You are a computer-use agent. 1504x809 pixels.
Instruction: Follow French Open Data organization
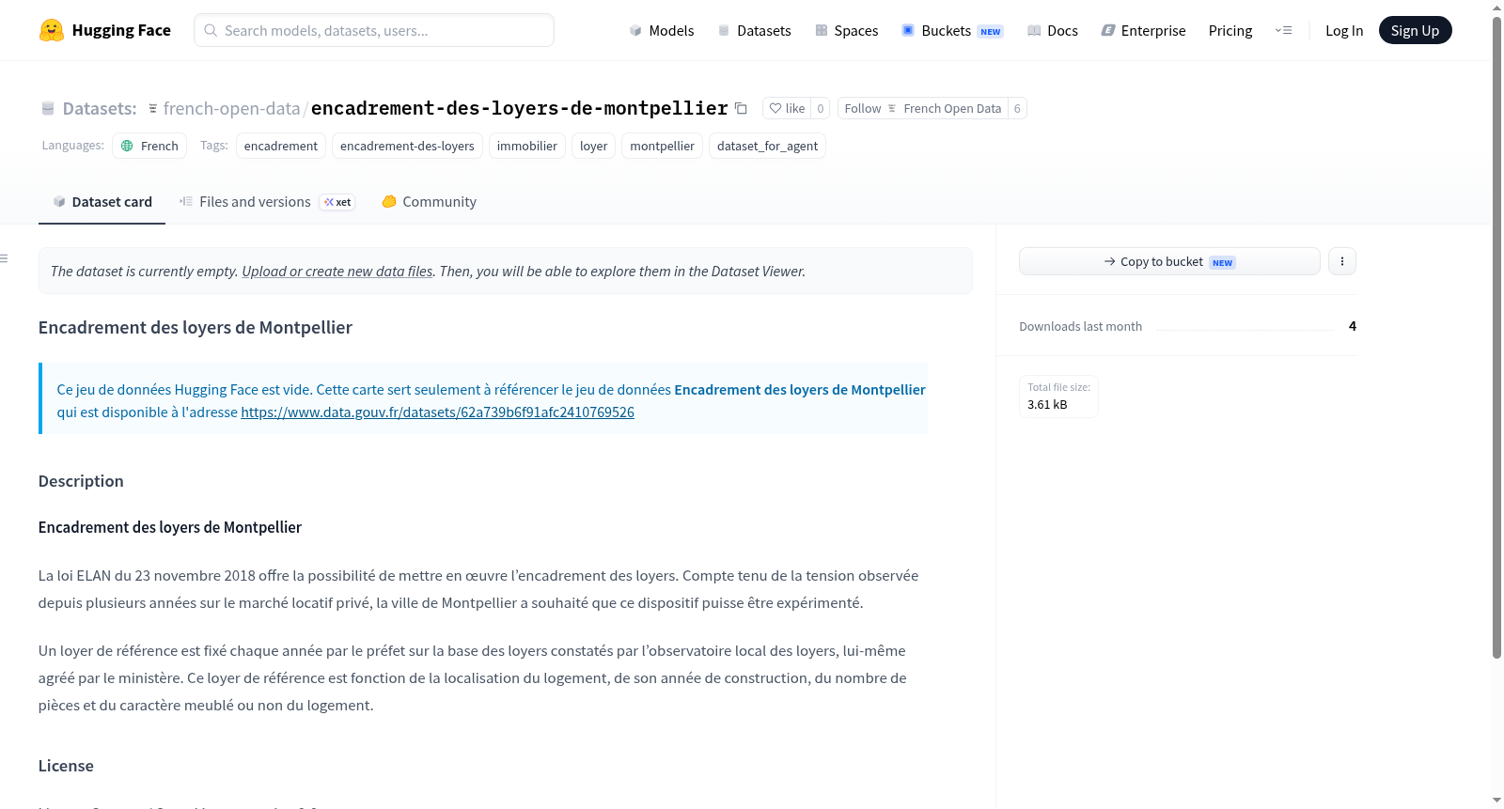pyautogui.click(x=922, y=108)
